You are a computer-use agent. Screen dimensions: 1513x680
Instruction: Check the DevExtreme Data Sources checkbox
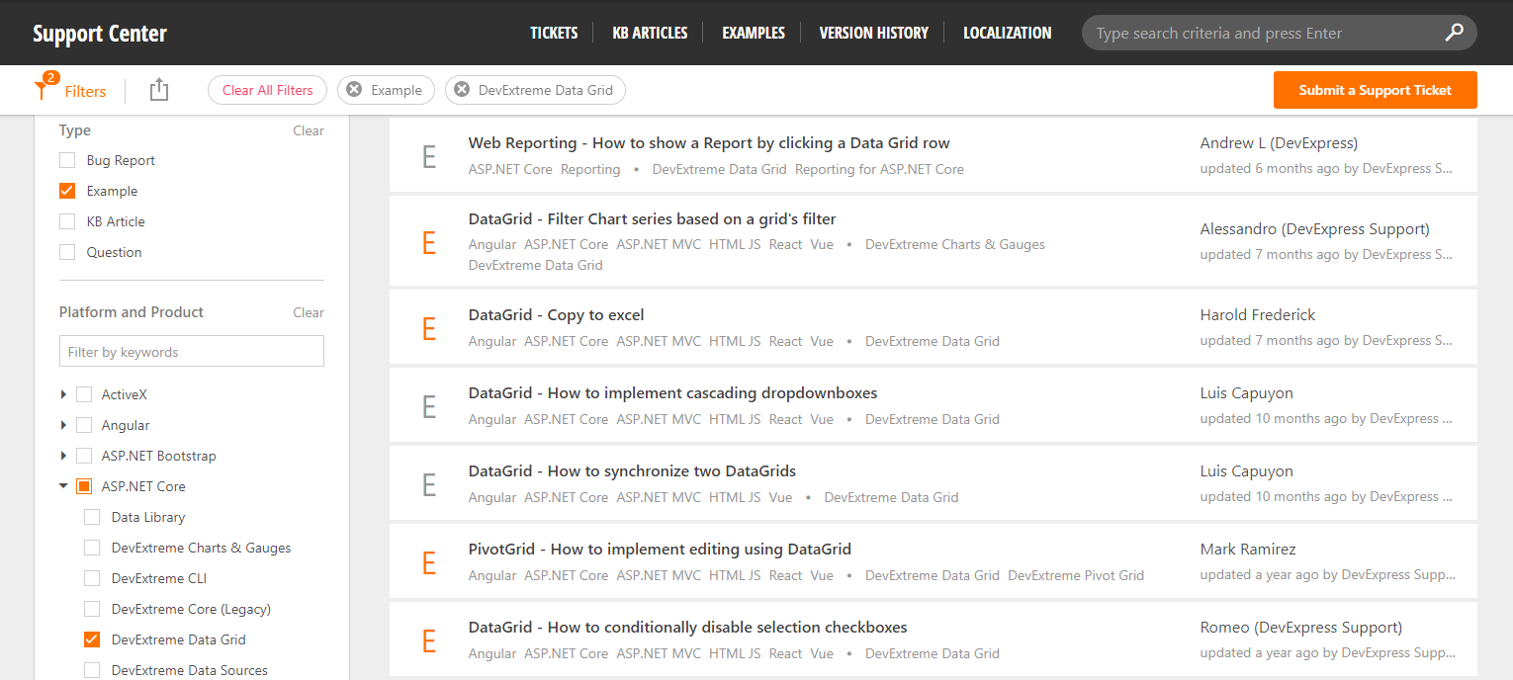coord(92,670)
